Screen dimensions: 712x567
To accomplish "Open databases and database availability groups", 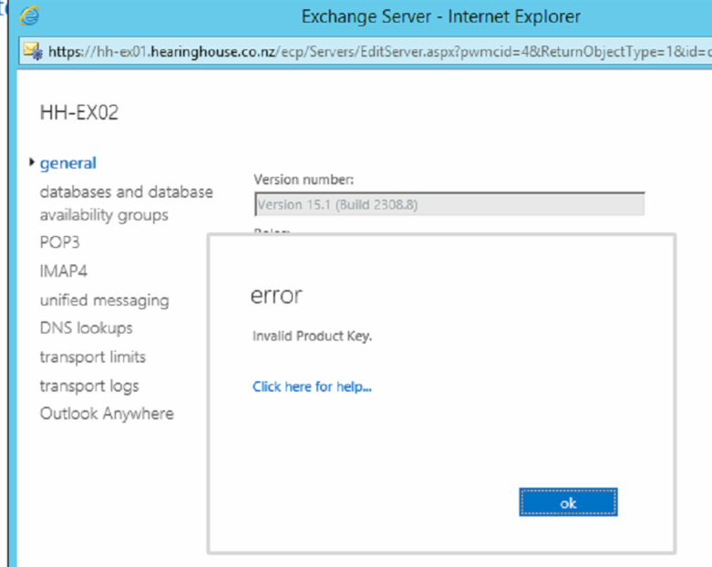I will (126, 203).
